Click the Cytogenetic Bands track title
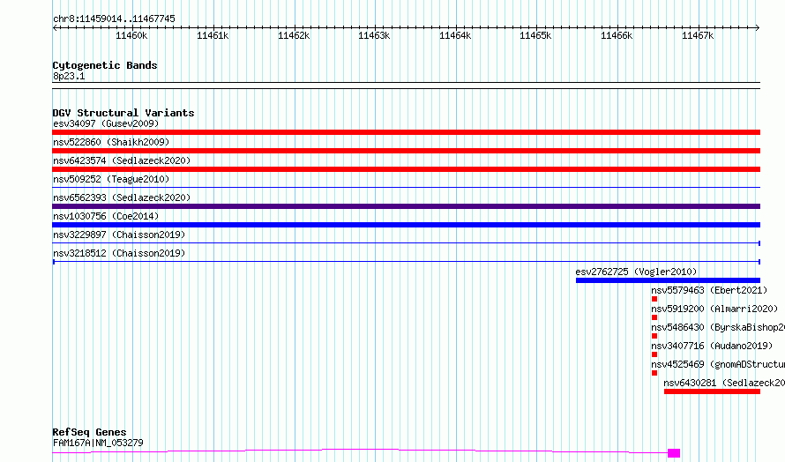This screenshot has height=462, width=785. (105, 65)
